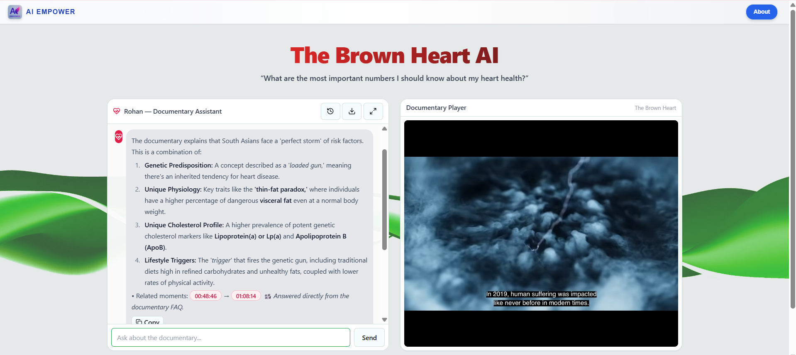Click the chat scrollbar's up arrow
796x355 pixels.
click(384, 129)
